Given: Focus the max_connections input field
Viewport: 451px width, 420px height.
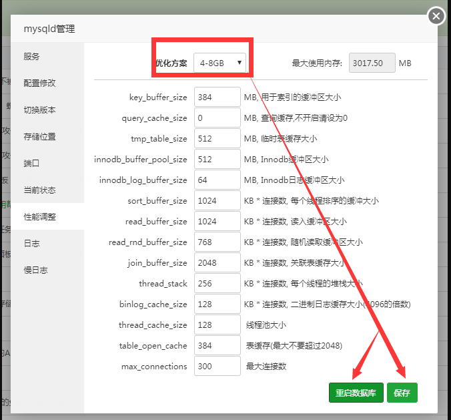Looking at the screenshot, I should (x=217, y=366).
